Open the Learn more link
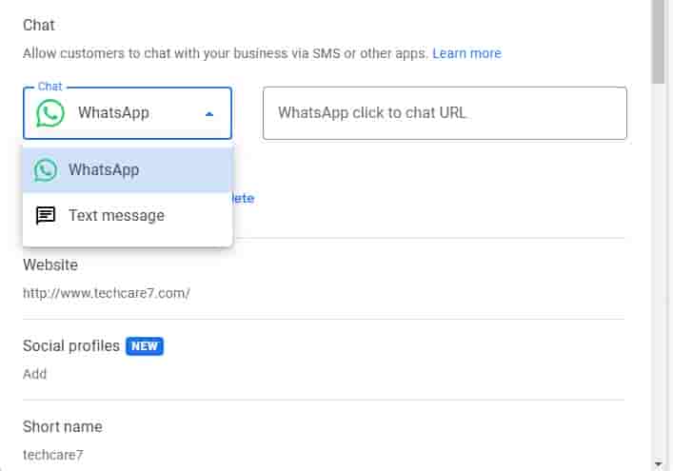 pyautogui.click(x=466, y=53)
